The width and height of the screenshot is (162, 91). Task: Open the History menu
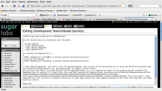pyautogui.click(x=22, y=2)
